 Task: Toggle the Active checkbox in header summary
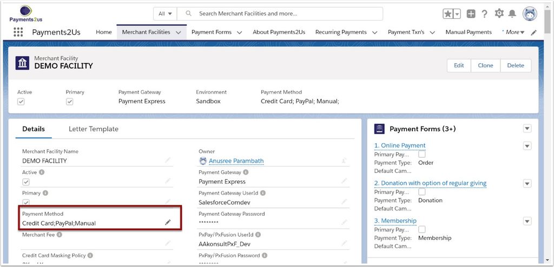21,102
